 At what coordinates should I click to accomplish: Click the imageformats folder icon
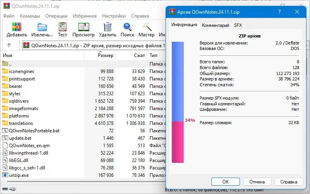click(x=5, y=108)
